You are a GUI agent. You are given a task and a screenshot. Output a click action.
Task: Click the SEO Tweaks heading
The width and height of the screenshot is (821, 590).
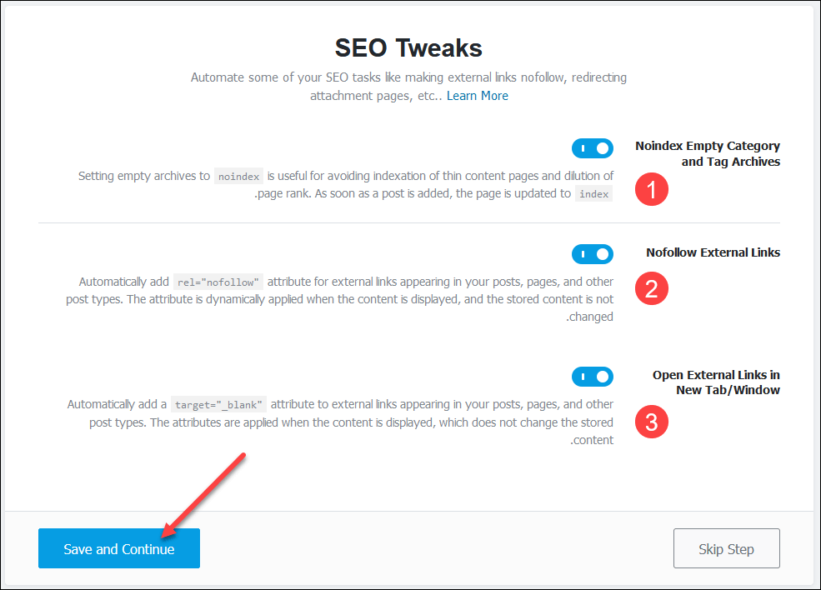tap(408, 47)
